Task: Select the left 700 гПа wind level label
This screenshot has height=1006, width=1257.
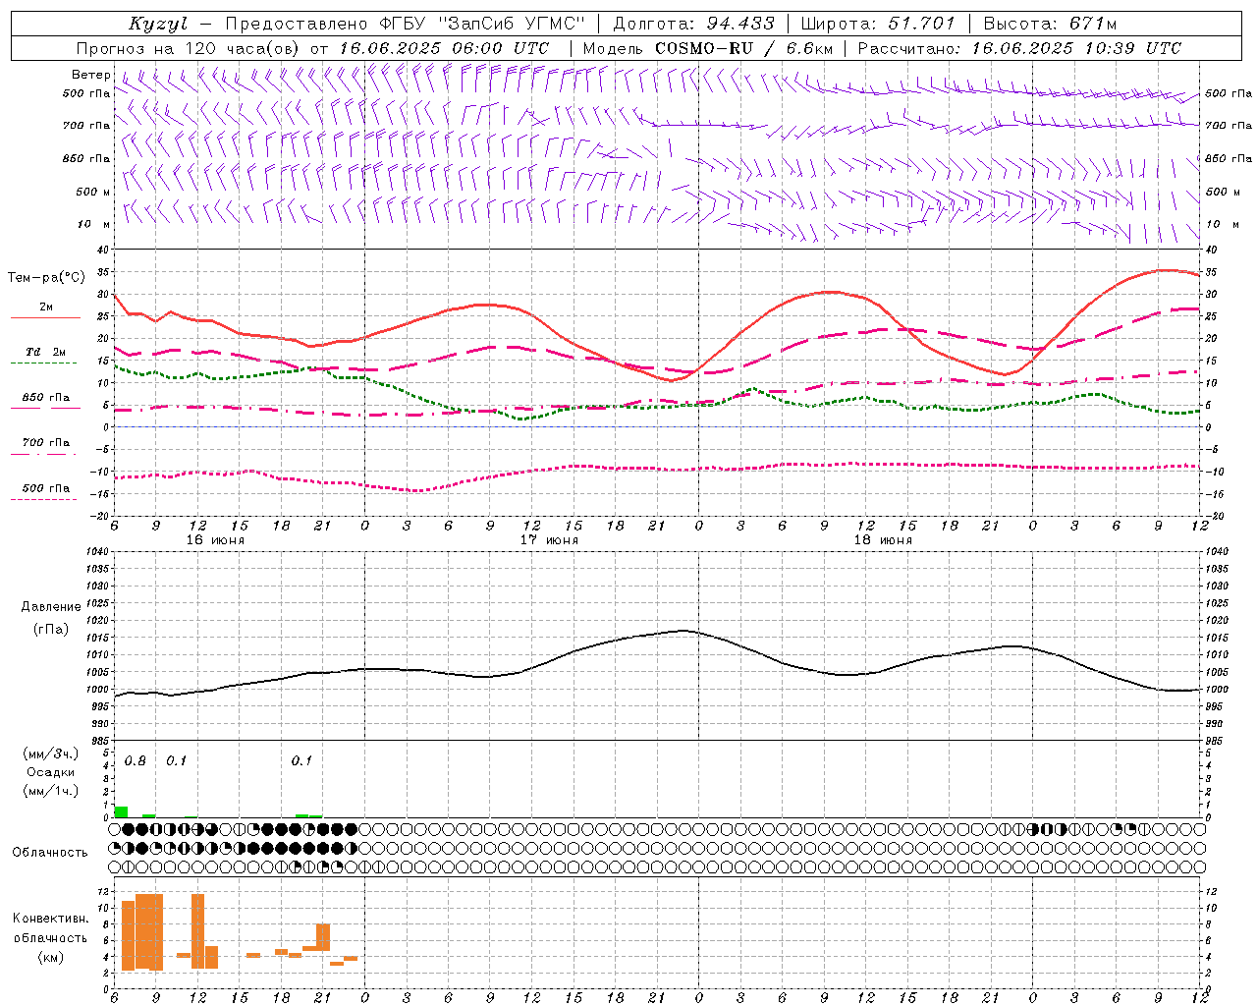Action: coord(86,126)
